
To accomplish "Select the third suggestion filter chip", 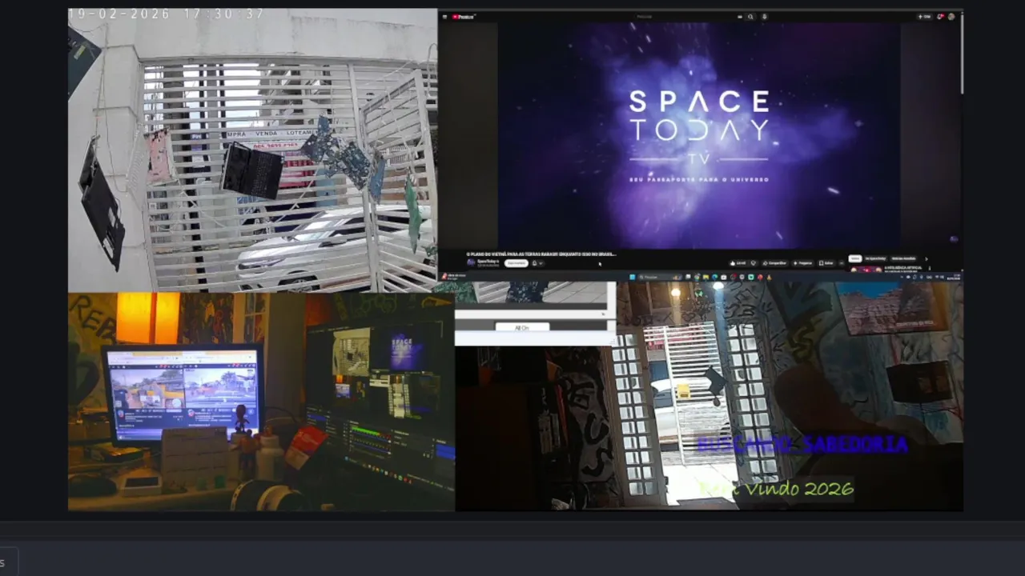I will [903, 258].
